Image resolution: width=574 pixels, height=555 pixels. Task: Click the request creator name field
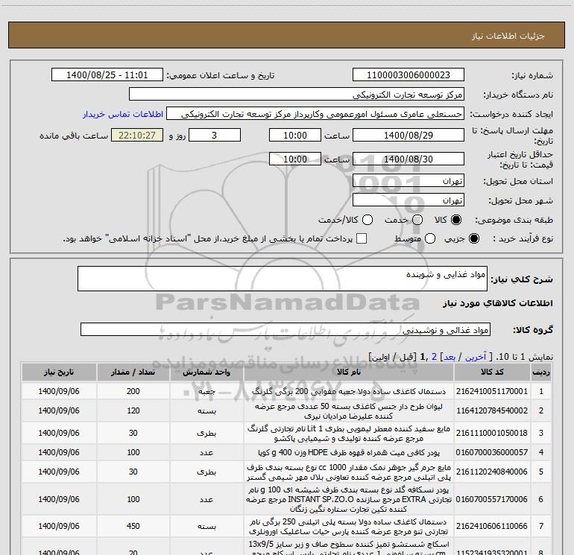pyautogui.click(x=315, y=114)
